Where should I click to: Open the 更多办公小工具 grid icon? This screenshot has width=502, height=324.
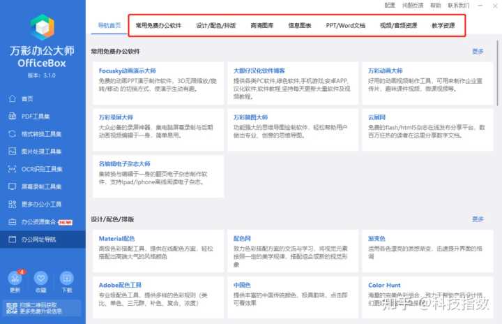coord(12,204)
